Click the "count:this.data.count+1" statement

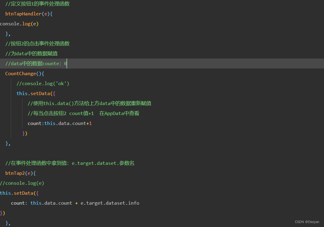(x=60, y=123)
